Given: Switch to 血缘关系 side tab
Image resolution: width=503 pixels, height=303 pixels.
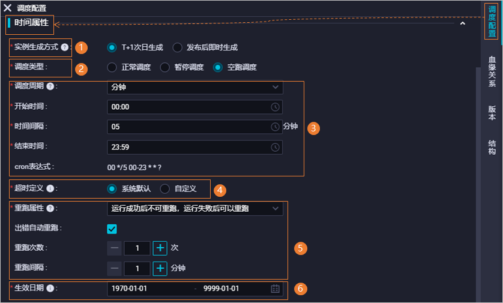Looking at the screenshot, I should tap(492, 71).
